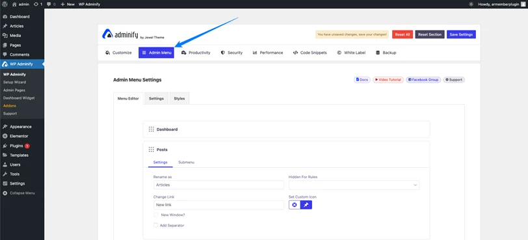528x240 pixels.
Task: Open the Video Tutorial link
Action: click(388, 80)
